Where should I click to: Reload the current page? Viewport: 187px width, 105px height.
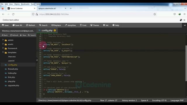[x=13, y=14]
